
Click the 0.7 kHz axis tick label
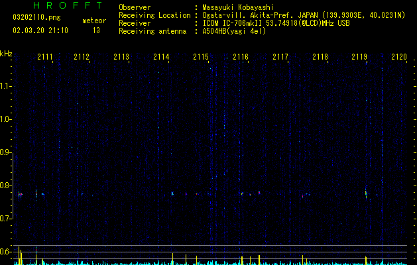click(x=6, y=219)
